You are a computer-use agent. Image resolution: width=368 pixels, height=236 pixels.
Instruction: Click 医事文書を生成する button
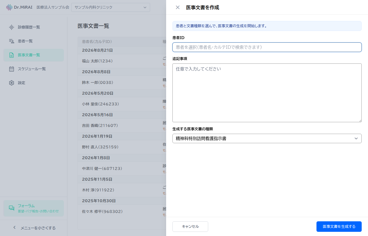[x=339, y=227]
